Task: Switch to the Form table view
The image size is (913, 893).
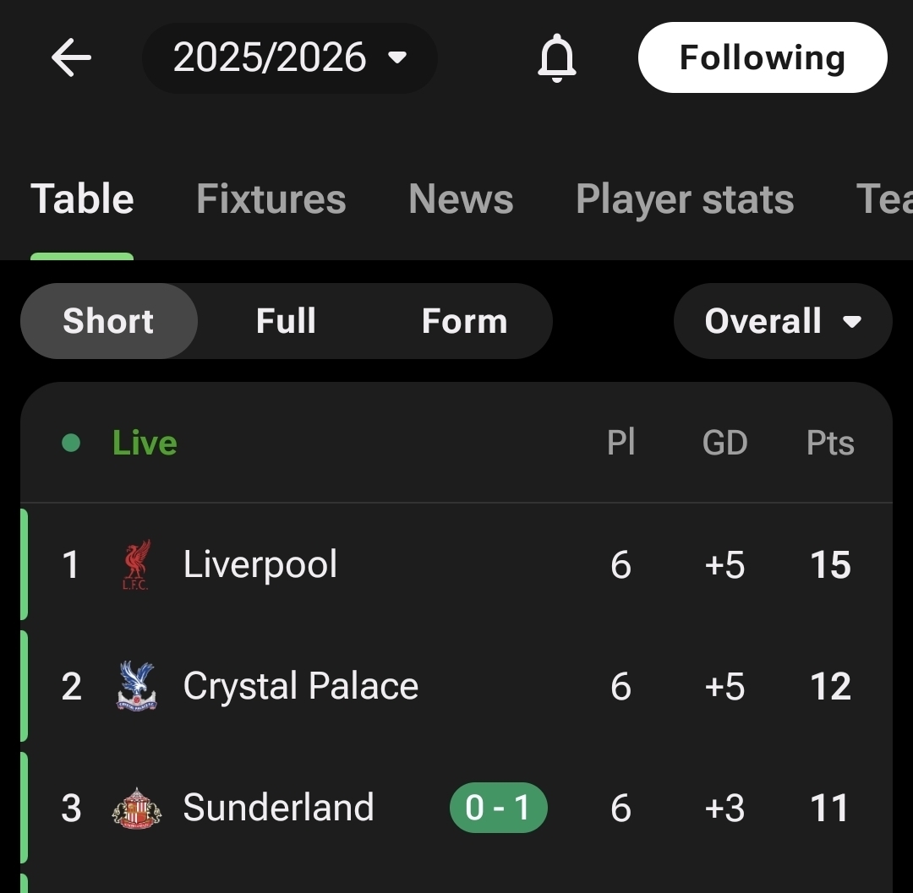Action: 464,321
